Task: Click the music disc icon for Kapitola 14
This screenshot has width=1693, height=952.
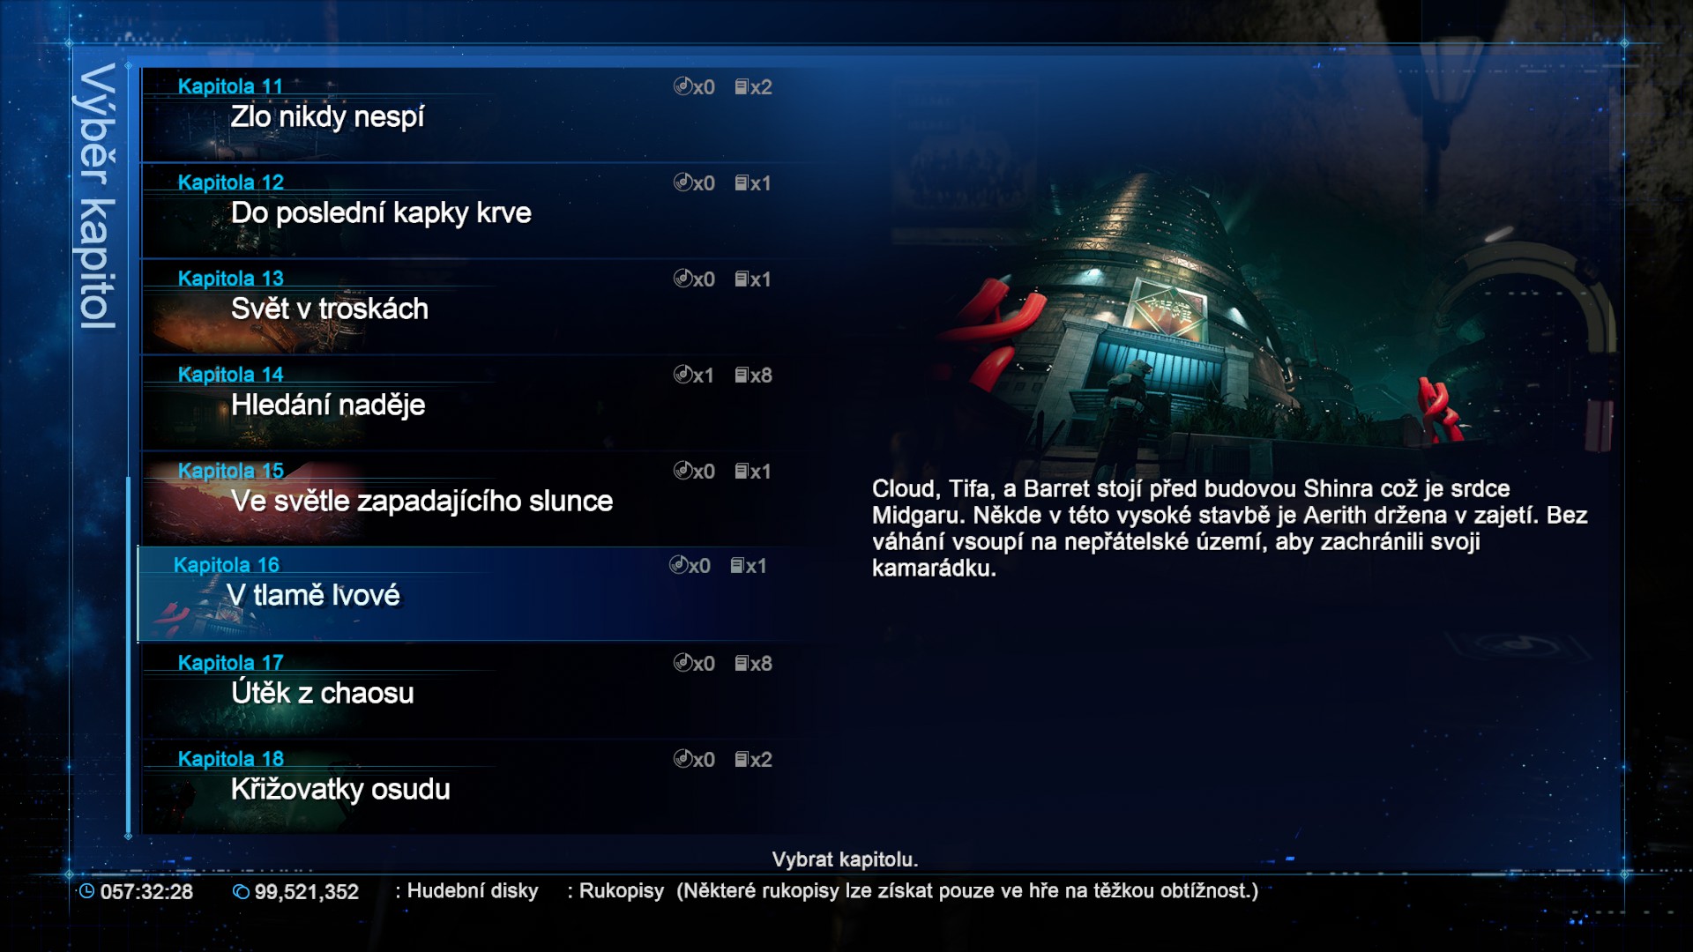Action: coord(682,375)
